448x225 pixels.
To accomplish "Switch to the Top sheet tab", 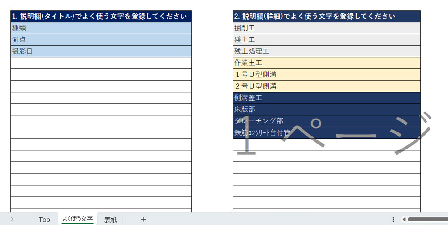I will coord(44,220).
